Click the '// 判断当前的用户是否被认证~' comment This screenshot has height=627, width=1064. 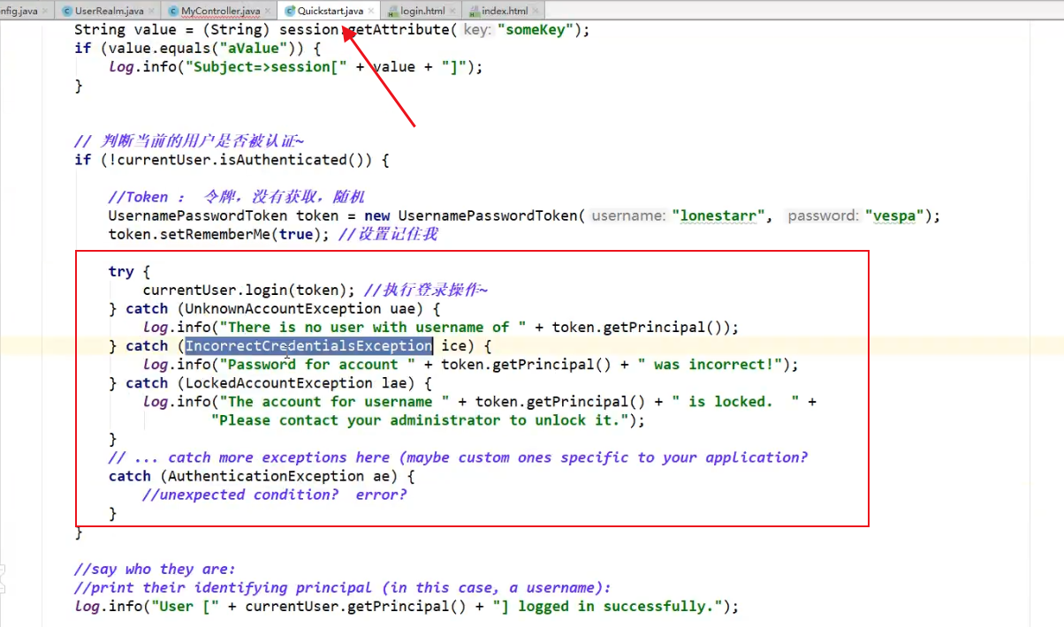tap(190, 141)
